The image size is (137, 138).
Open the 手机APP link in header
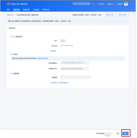[101, 4]
